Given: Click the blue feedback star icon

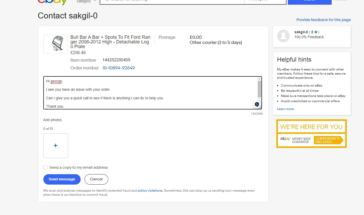Looking at the screenshot, I should coord(316,32).
